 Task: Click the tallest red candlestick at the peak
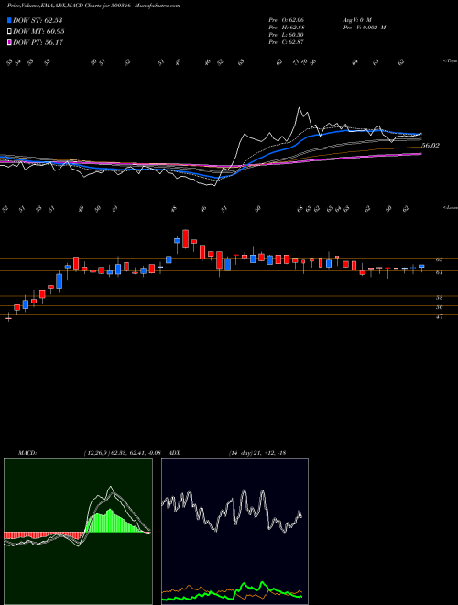point(185,239)
